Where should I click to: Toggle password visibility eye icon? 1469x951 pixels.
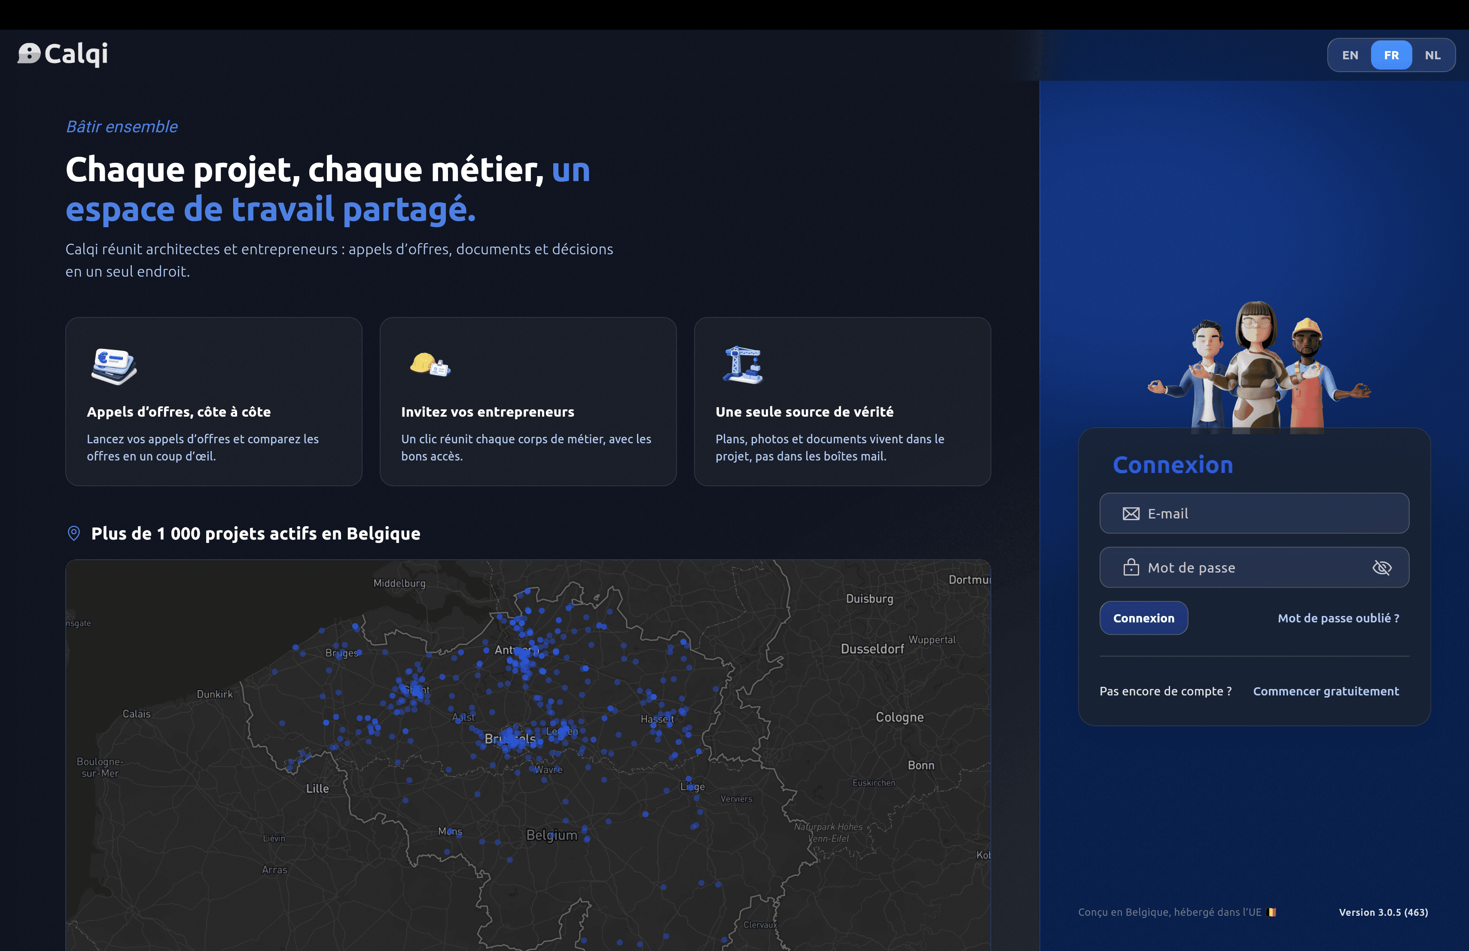[1381, 568]
